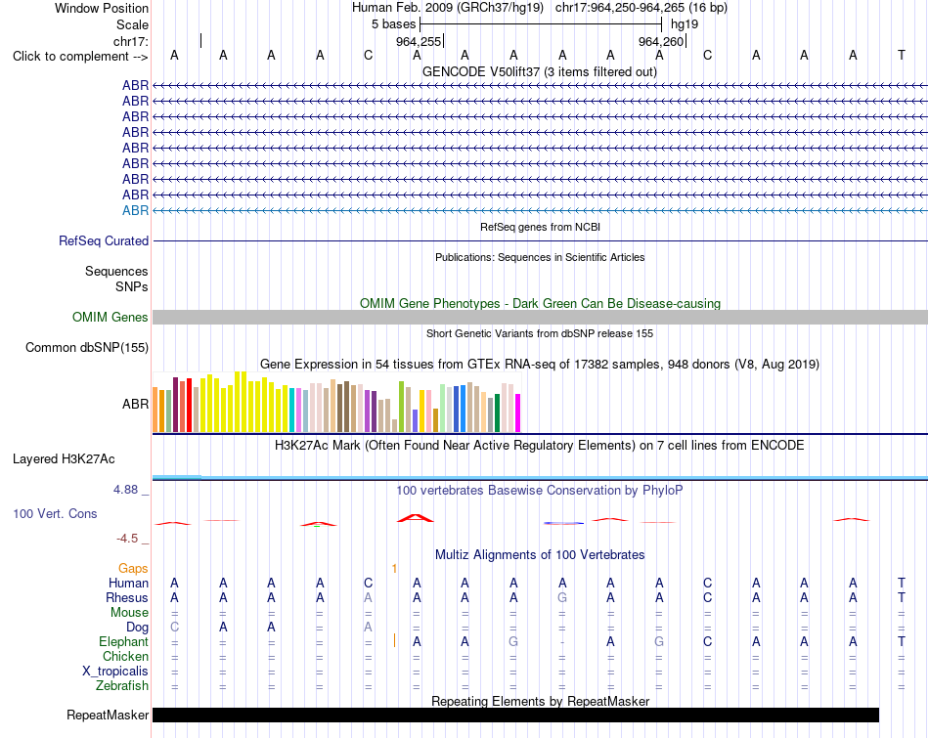The width and height of the screenshot is (929, 738).
Task: Click the -4.5 PhyloP scale minimum
Action: (127, 539)
